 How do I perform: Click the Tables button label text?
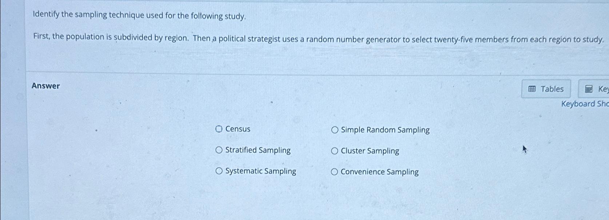pos(553,89)
